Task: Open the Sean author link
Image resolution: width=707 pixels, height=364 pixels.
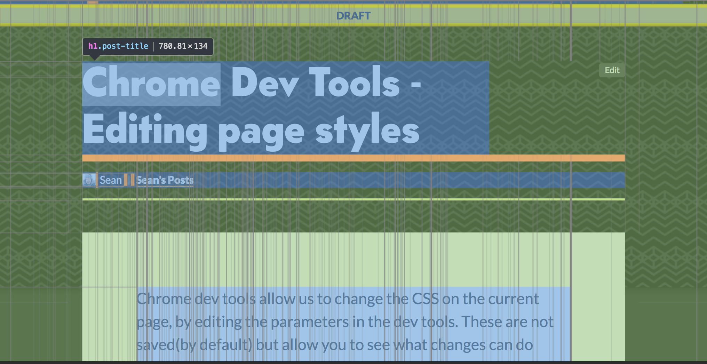Action: (111, 180)
